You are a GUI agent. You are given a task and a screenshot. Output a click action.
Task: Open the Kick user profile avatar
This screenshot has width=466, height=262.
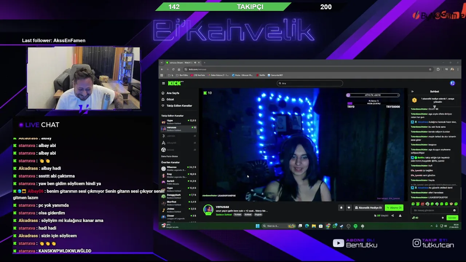tap(452, 83)
